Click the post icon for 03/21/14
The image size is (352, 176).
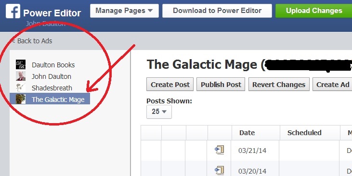(220, 150)
